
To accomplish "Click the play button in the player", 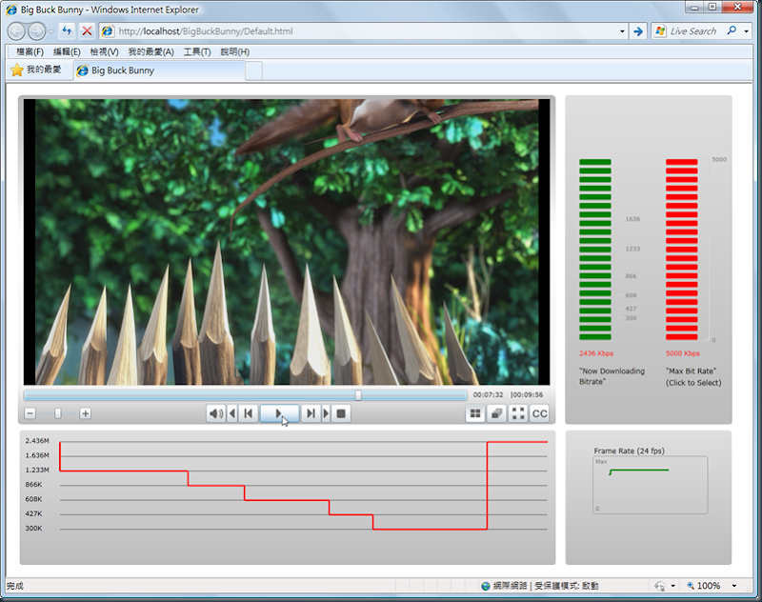I will (279, 413).
